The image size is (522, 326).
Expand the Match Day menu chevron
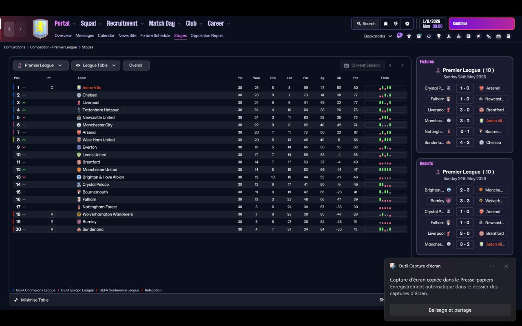(179, 24)
